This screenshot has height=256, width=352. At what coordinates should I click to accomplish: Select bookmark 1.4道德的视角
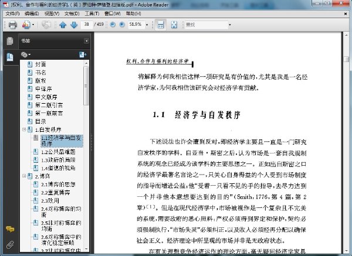click(x=58, y=168)
